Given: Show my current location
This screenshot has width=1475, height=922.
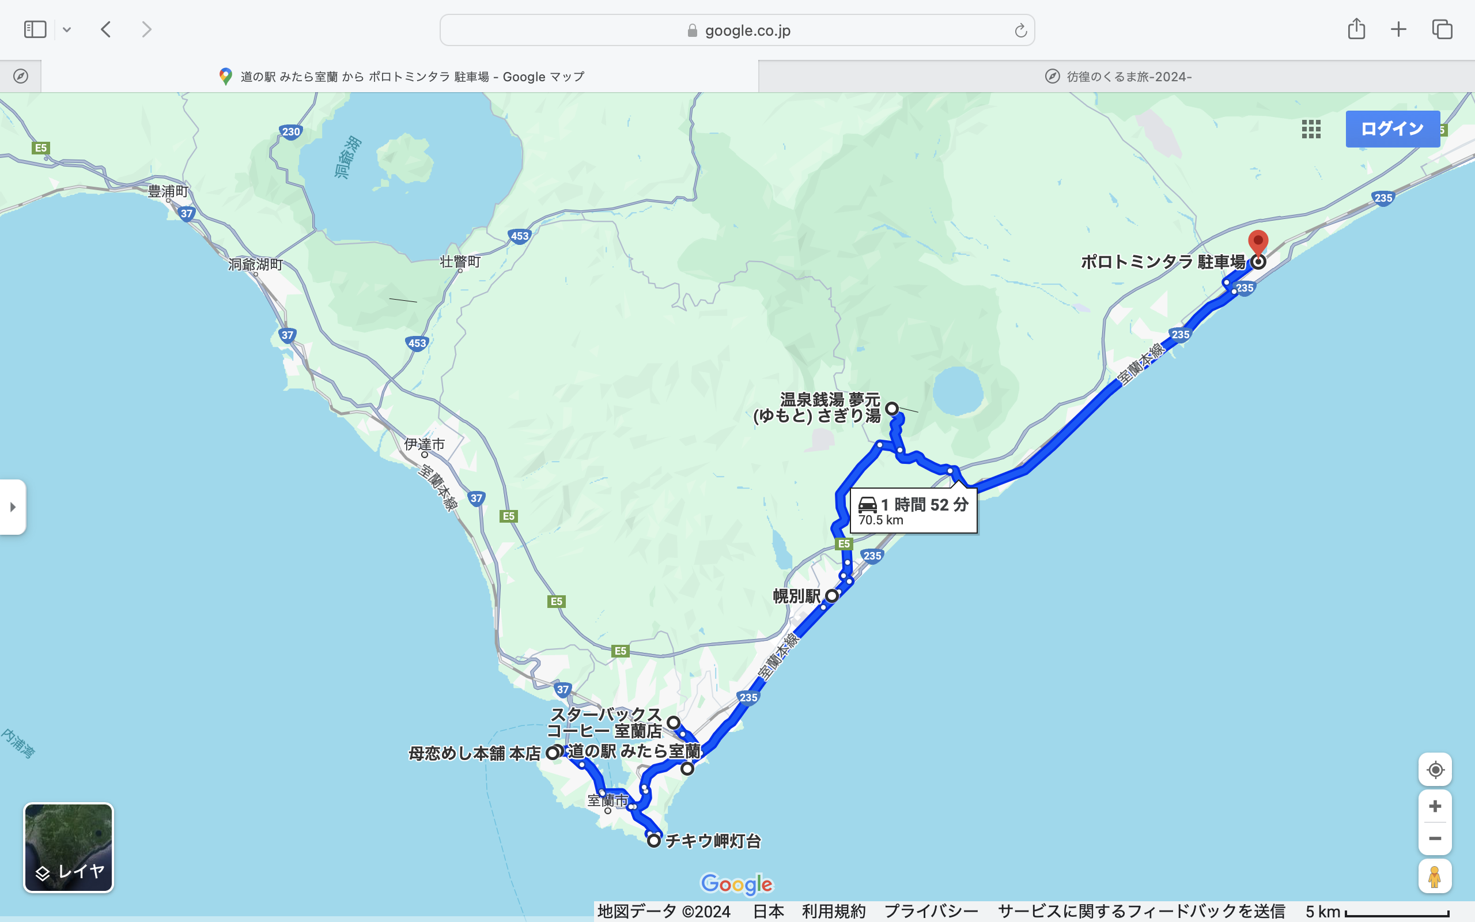Looking at the screenshot, I should click(1435, 769).
